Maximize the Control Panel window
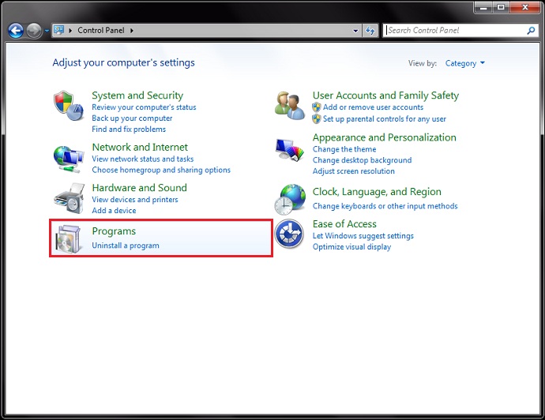Viewport: 545px width, 420px height. click(501, 7)
